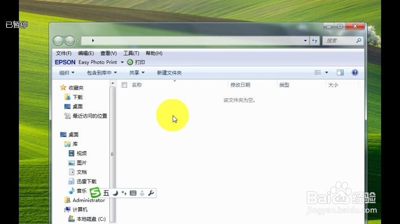Sort by the 大小 column header

pyautogui.click(x=333, y=85)
